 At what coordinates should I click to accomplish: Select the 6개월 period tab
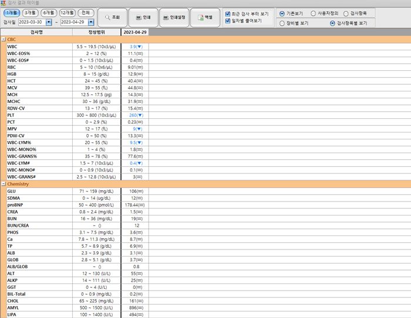point(49,12)
